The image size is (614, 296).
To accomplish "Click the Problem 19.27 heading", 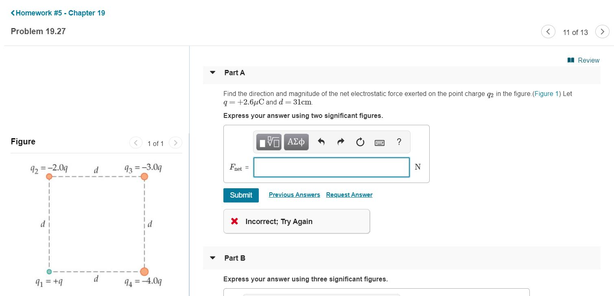I will pyautogui.click(x=38, y=31).
